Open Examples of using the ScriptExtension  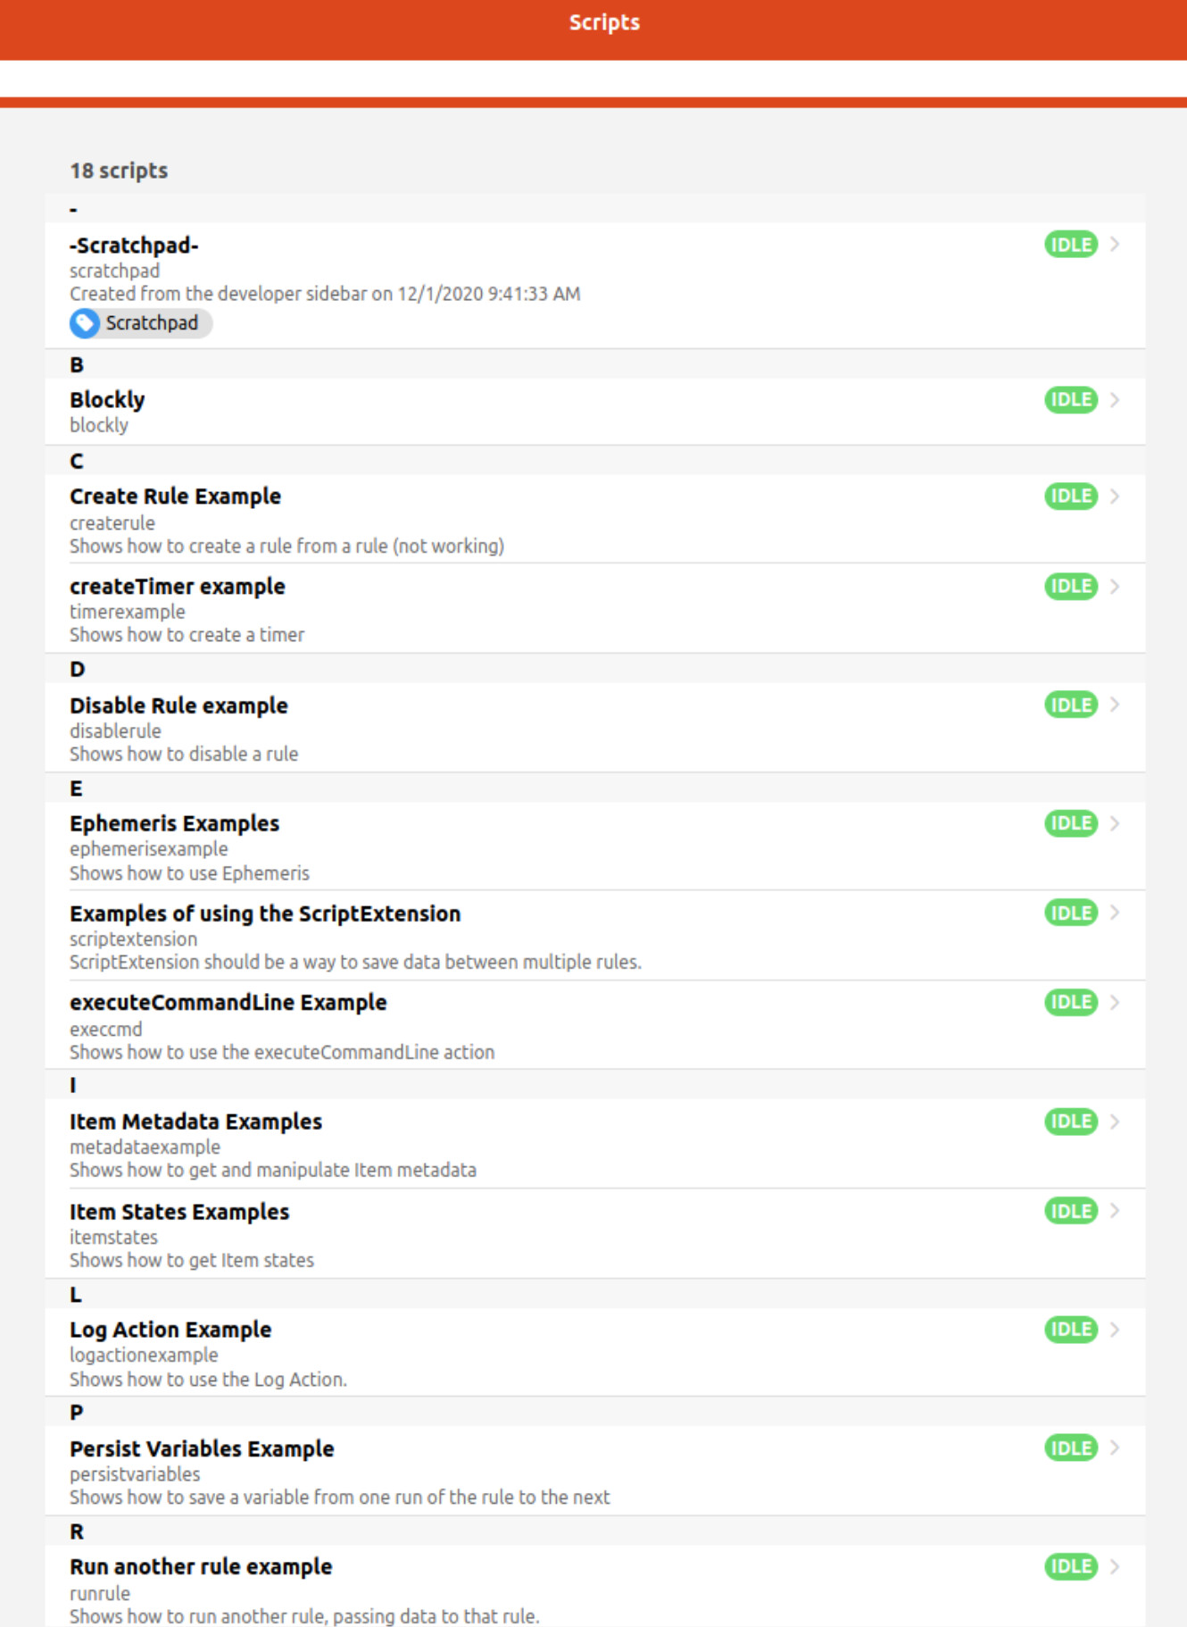coord(595,936)
